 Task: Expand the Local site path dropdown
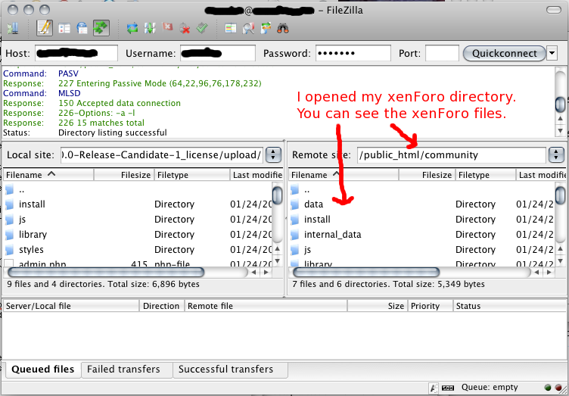point(273,155)
